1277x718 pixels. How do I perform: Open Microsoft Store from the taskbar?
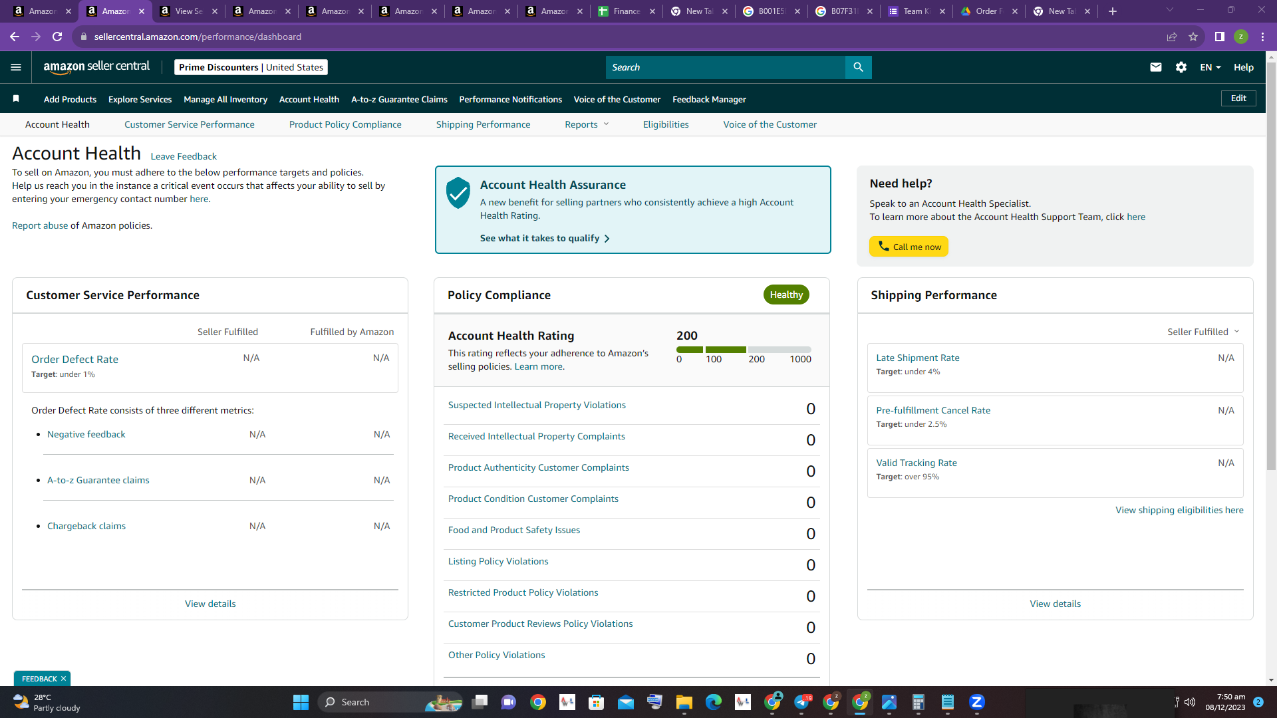coord(597,702)
